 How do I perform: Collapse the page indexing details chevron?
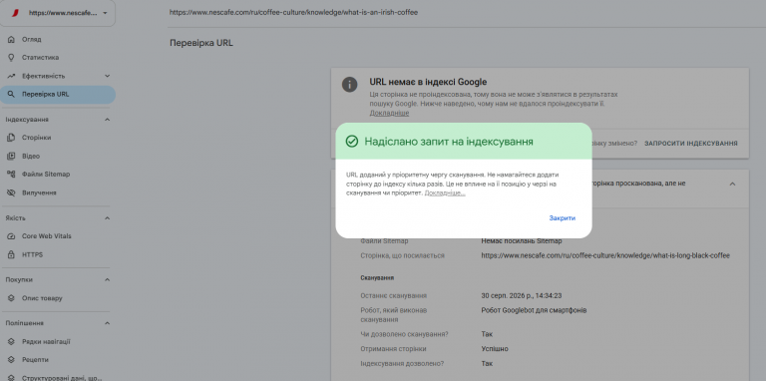pyautogui.click(x=732, y=185)
